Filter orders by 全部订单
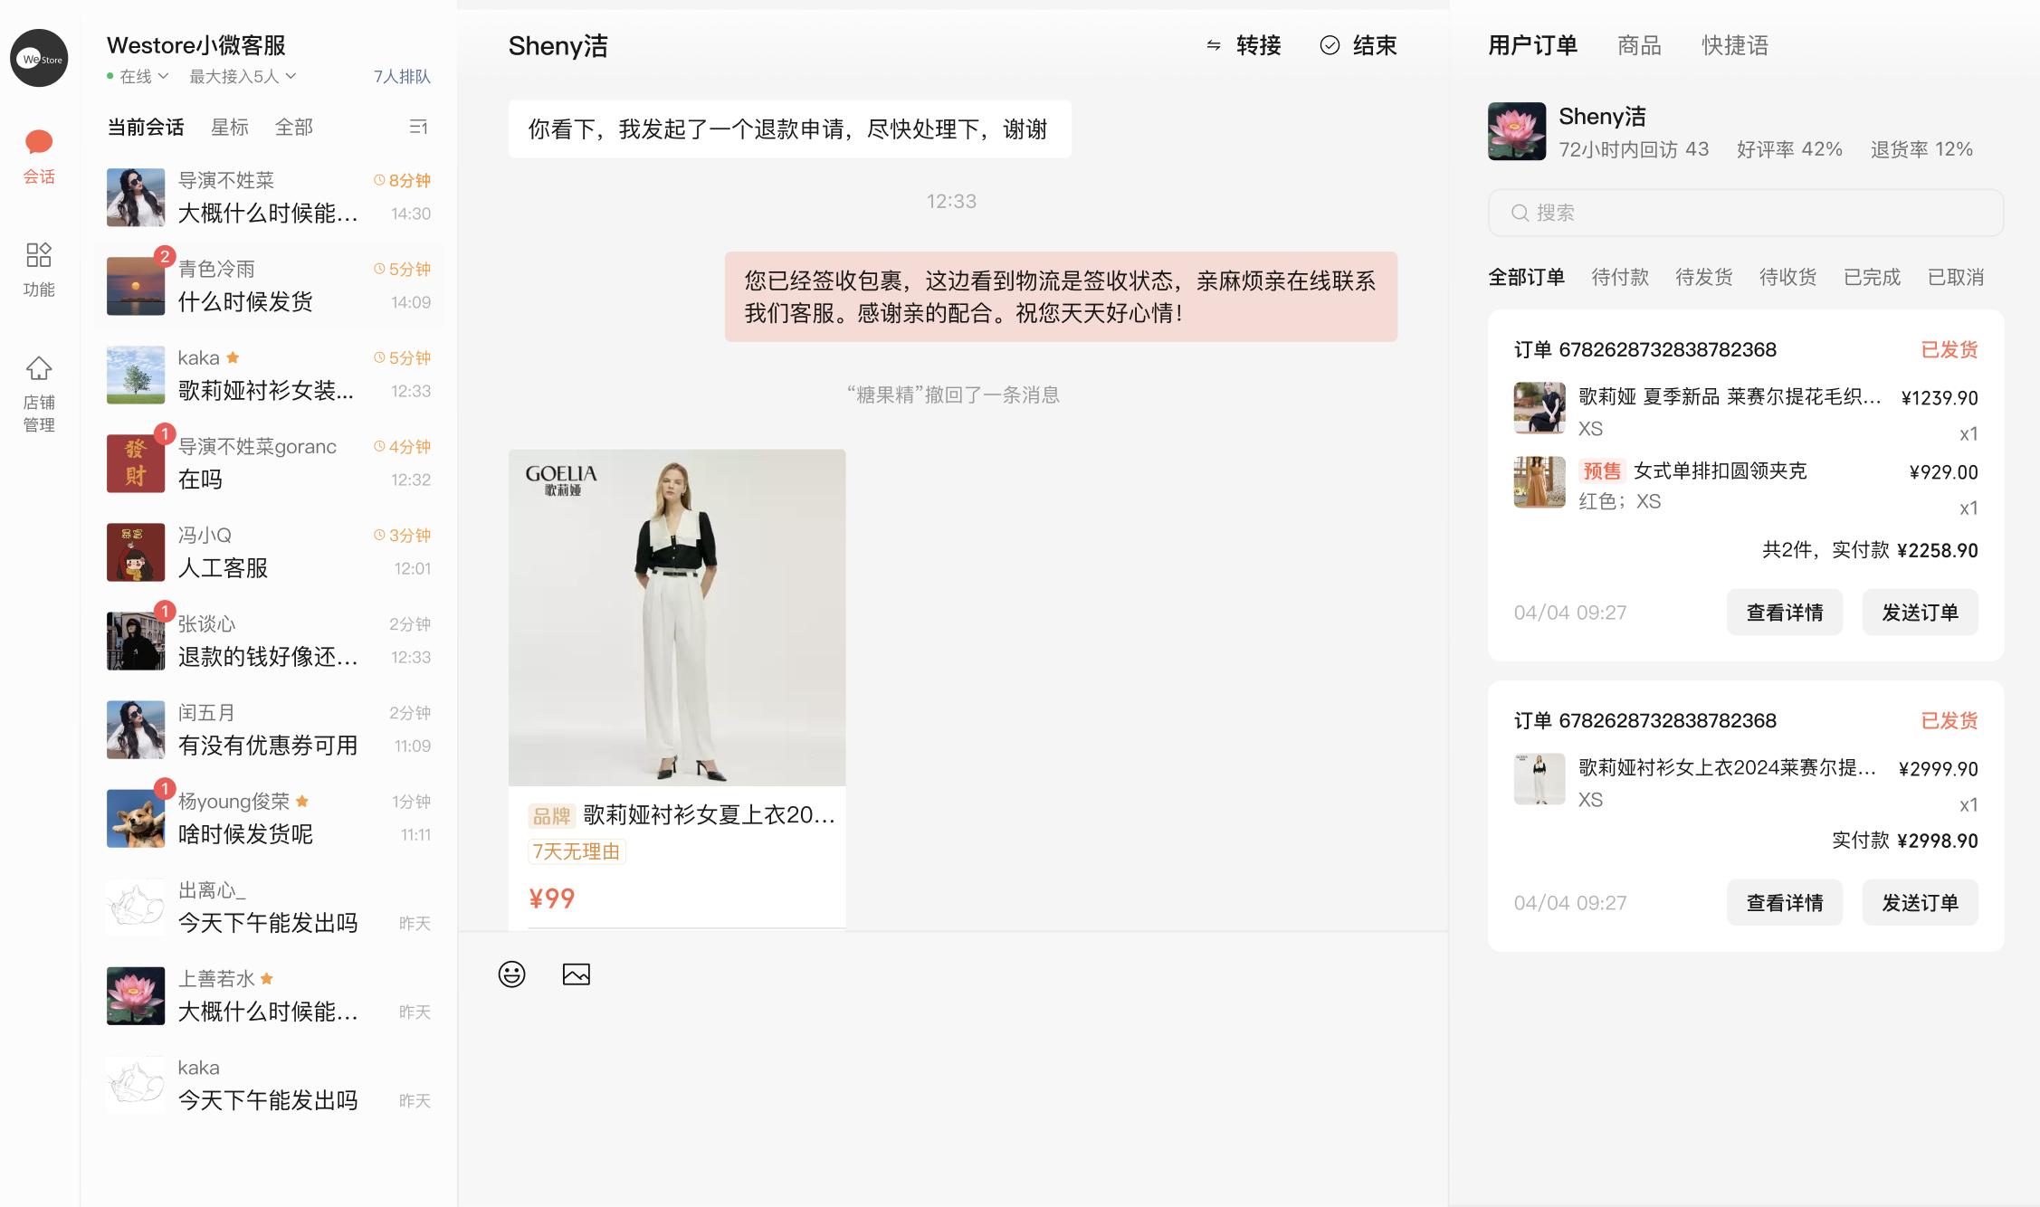 1526,277
